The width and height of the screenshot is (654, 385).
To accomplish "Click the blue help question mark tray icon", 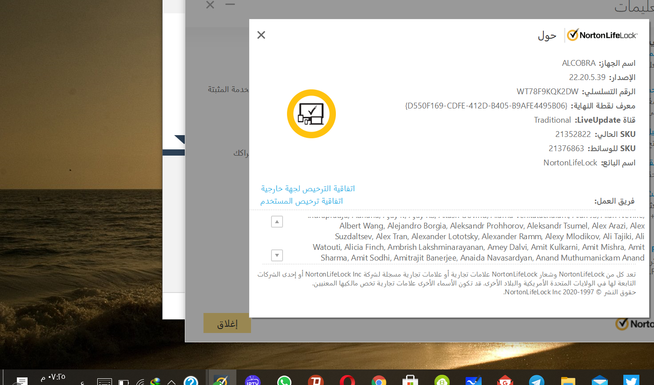I will coord(191,381).
